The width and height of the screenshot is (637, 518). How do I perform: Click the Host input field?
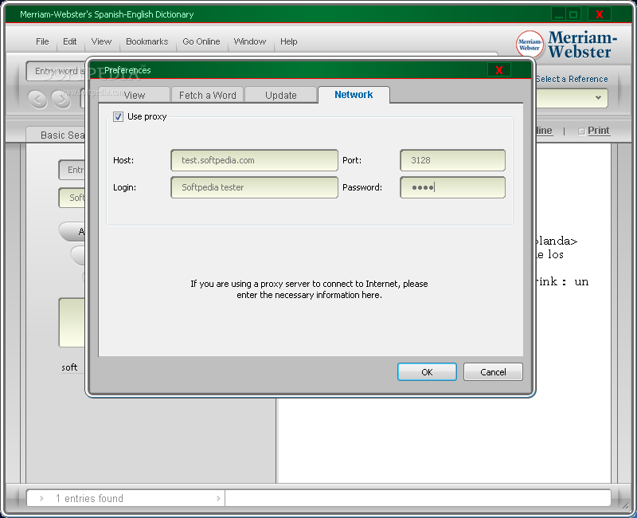[254, 160]
